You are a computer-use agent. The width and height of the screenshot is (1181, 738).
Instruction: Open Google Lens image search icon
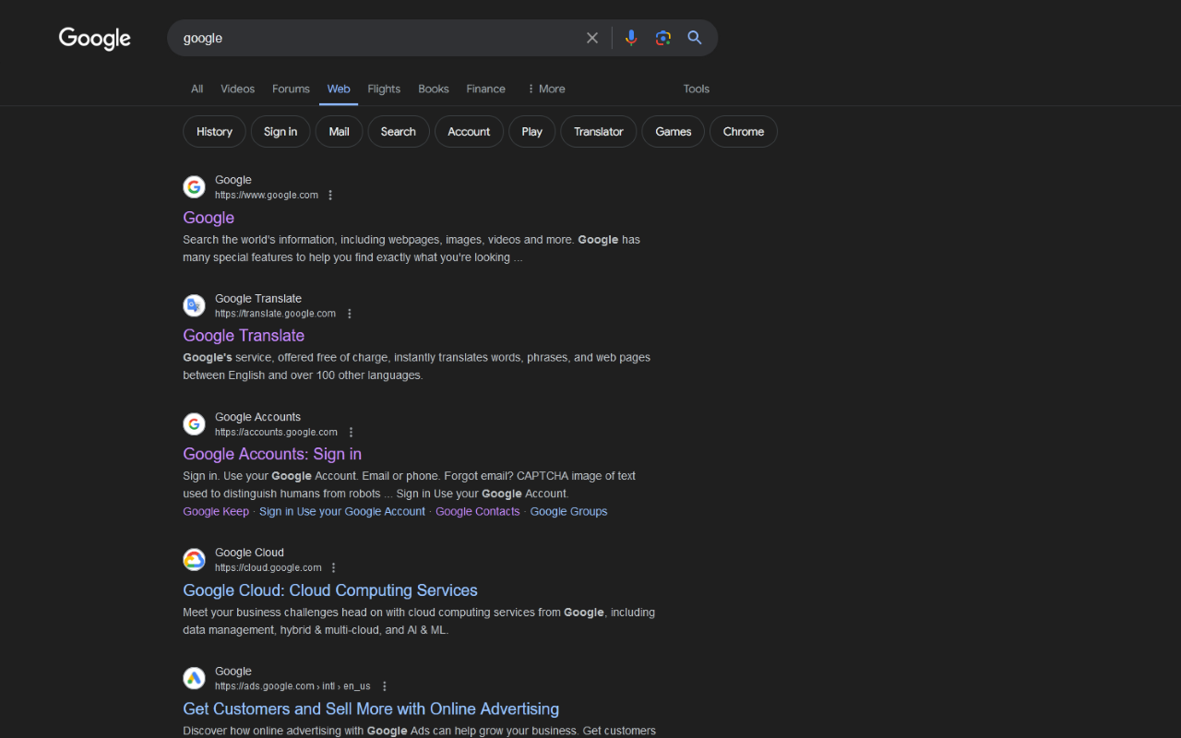[662, 38]
